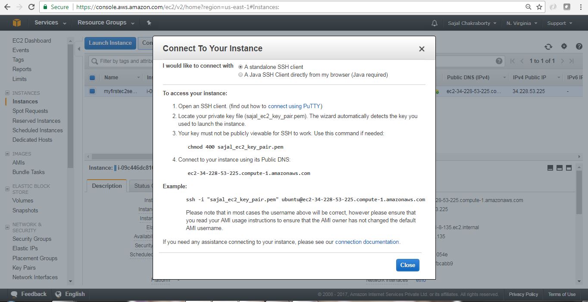This screenshot has width=588, height=302.
Task: Open the pinned shortcuts star icon
Action: [149, 23]
